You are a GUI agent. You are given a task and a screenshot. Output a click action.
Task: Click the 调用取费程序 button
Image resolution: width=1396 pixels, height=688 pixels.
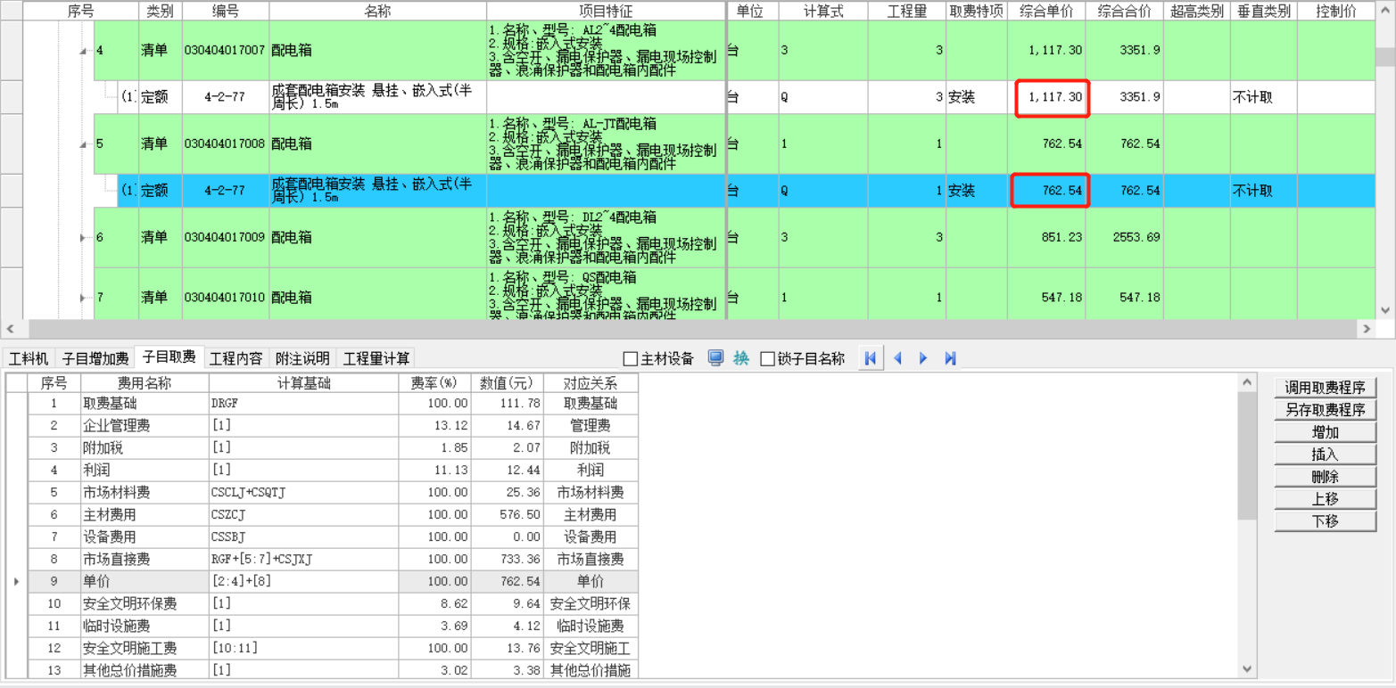(1325, 388)
